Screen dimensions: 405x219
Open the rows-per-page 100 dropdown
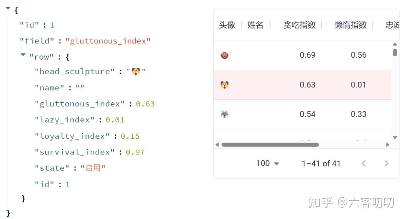[268, 163]
